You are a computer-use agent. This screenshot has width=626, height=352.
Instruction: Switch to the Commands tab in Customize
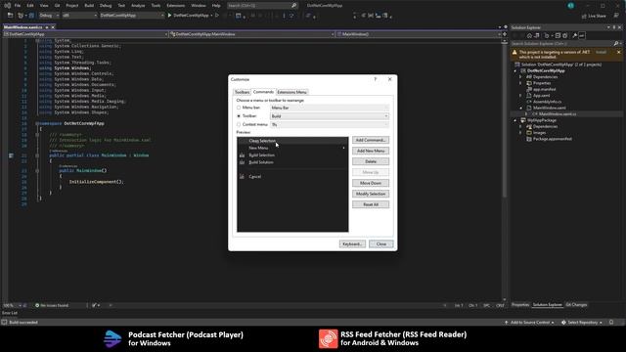[263, 92]
